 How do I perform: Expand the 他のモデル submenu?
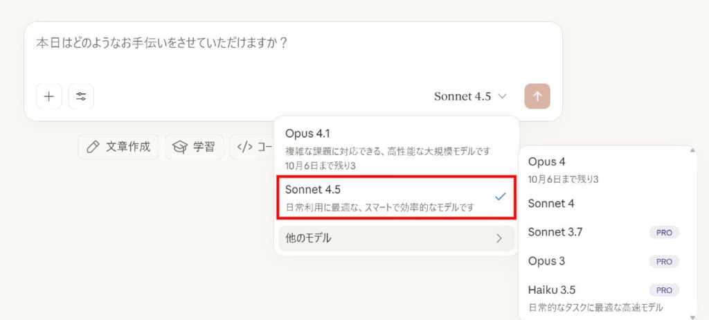point(396,238)
